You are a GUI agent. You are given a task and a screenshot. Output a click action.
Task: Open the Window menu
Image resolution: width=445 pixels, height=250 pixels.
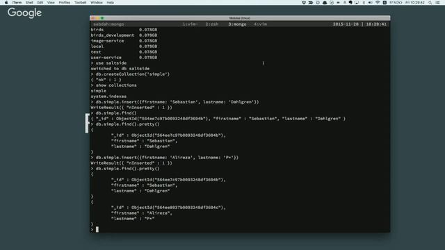[97, 3]
